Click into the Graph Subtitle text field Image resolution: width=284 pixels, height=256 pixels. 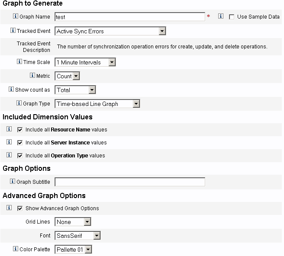130,182
